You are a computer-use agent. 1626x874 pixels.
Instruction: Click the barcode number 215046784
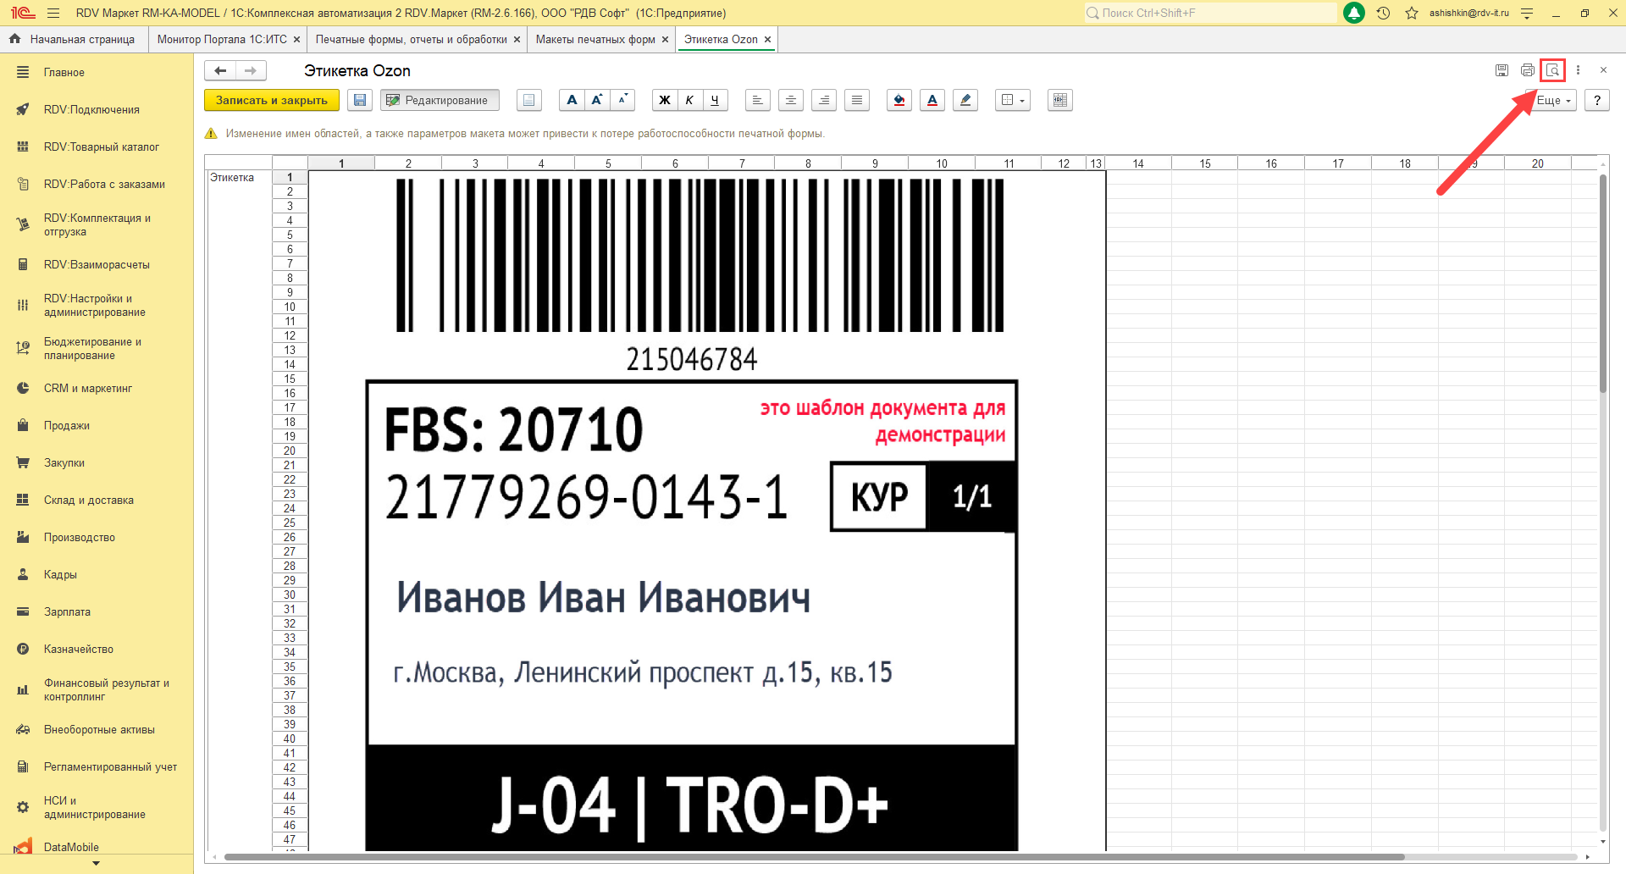pyautogui.click(x=692, y=359)
